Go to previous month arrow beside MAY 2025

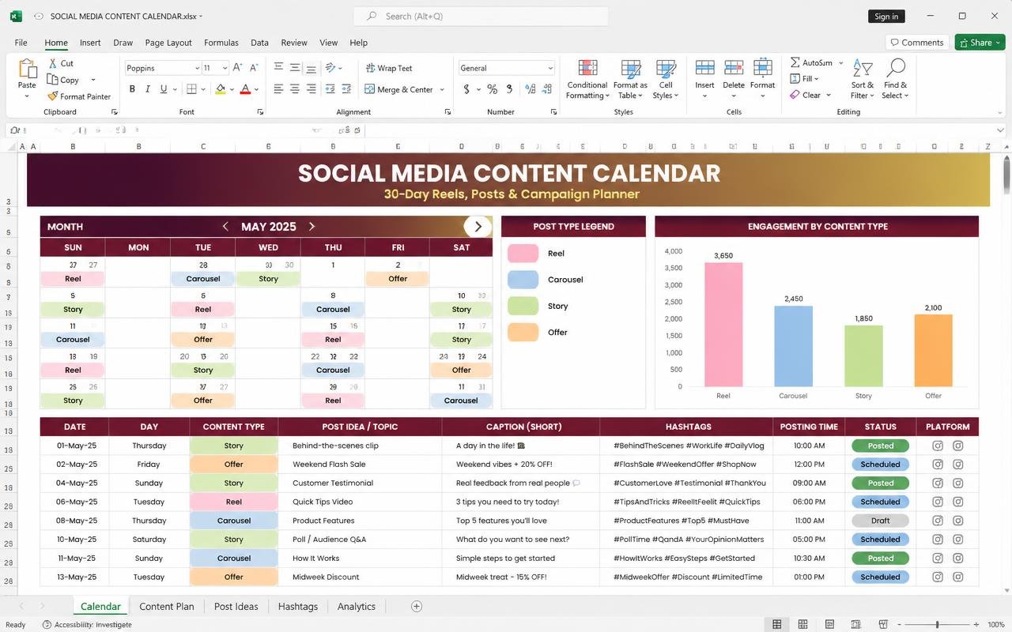coord(225,226)
